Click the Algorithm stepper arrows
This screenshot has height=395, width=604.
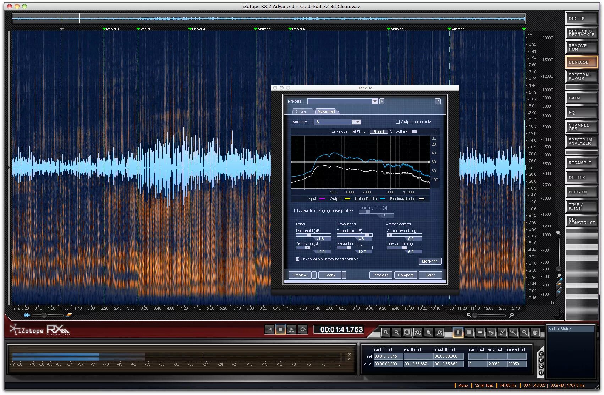coord(353,122)
